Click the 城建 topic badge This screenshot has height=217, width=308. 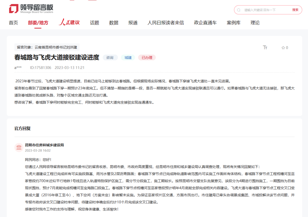tap(128, 57)
